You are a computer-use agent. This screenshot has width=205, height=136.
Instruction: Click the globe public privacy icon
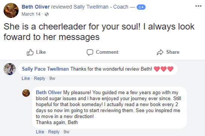[47, 14]
